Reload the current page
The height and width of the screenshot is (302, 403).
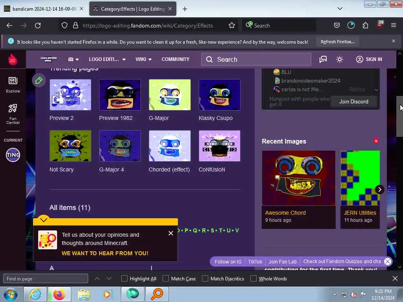(x=38, y=26)
